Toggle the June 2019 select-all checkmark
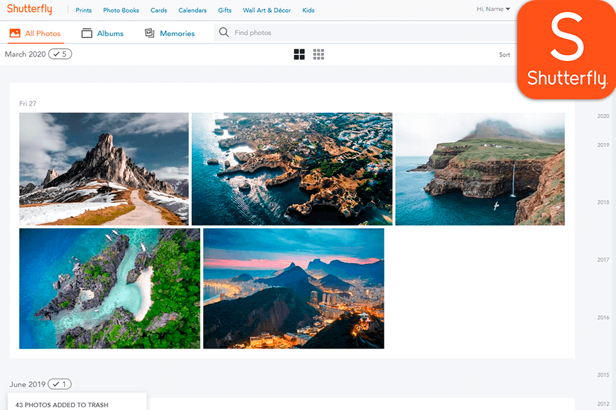Screen dimensions: 616x410 pos(60,384)
